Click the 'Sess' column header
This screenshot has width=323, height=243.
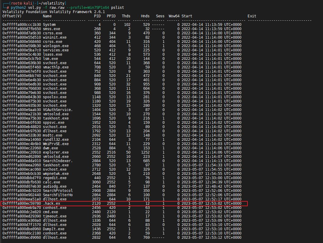click(x=160, y=16)
